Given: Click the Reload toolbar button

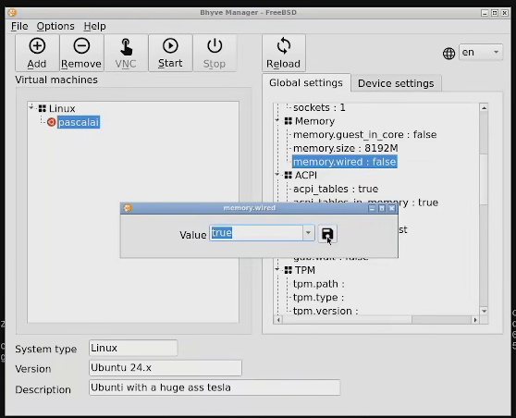Looking at the screenshot, I should pos(284,53).
